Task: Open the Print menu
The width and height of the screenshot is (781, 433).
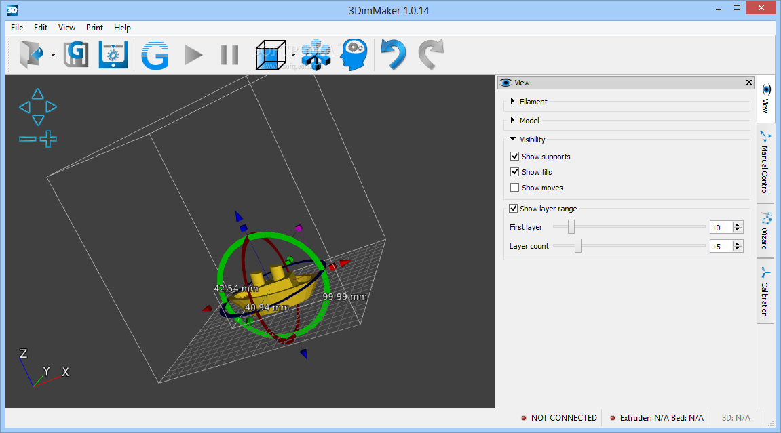Action: (x=94, y=28)
